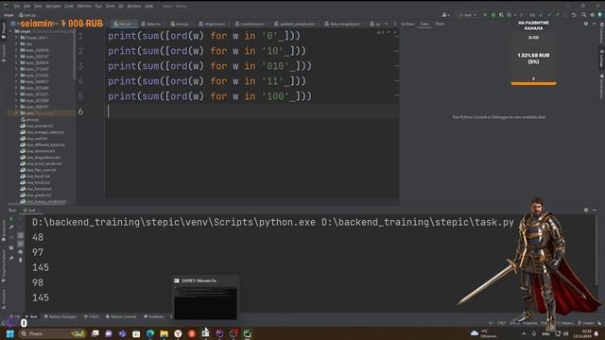
Task: Open the Problems tool window
Action: 154,316
